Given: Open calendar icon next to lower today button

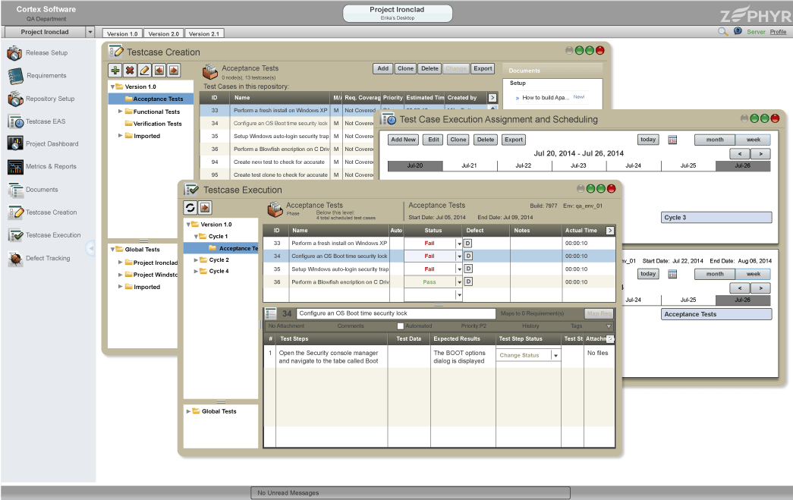Looking at the screenshot, I should [672, 274].
